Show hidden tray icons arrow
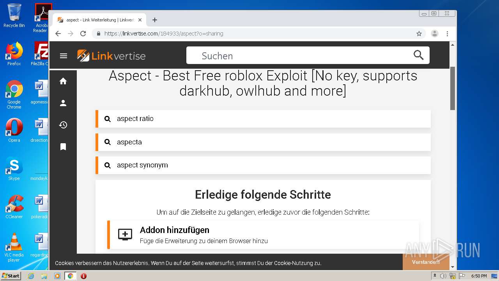This screenshot has height=281, width=499. [435, 276]
